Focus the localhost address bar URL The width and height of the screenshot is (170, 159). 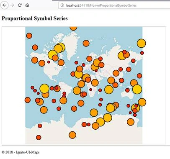[101, 5]
